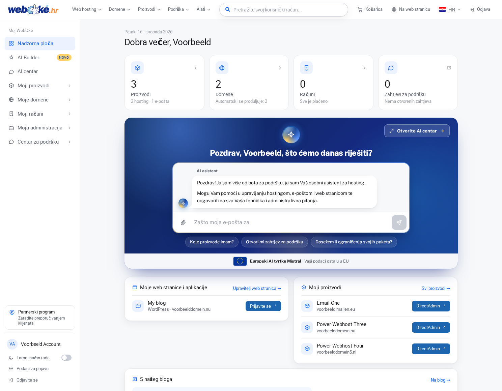Open the Podrška top menu

(178, 9)
